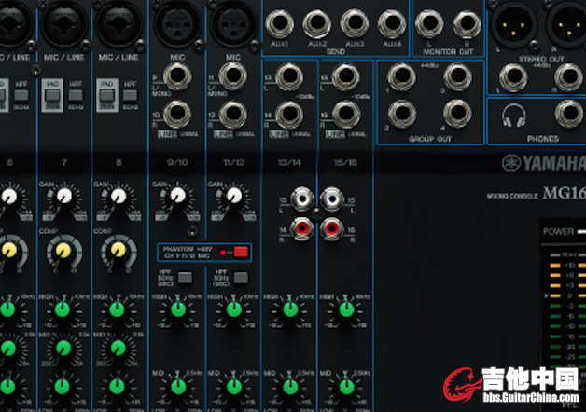Select the PHONES headphone jack
Viewport: 586px width, 412px height.
(566, 116)
